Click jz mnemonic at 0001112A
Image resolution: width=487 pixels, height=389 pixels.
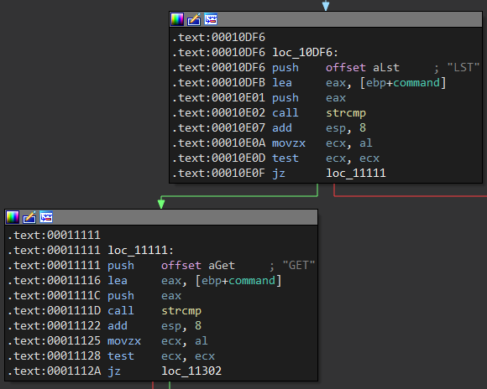pyautogui.click(x=114, y=371)
